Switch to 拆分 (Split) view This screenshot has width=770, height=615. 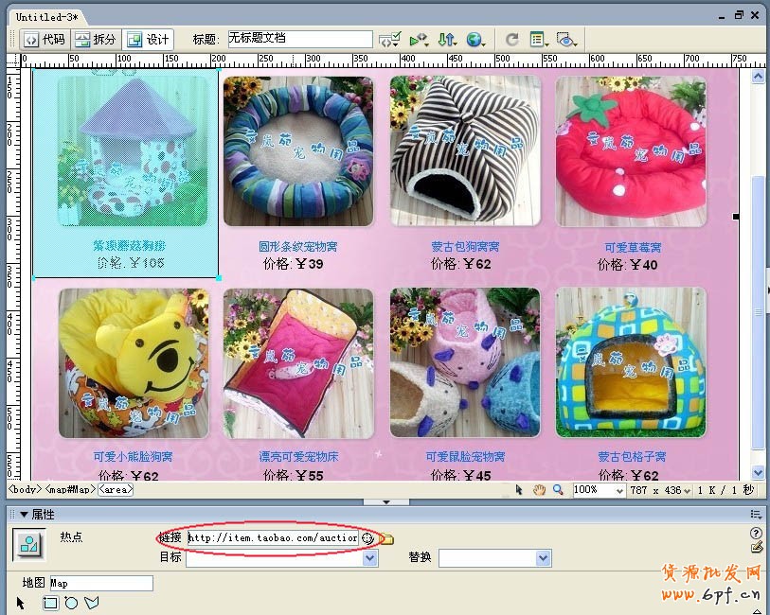tap(96, 40)
